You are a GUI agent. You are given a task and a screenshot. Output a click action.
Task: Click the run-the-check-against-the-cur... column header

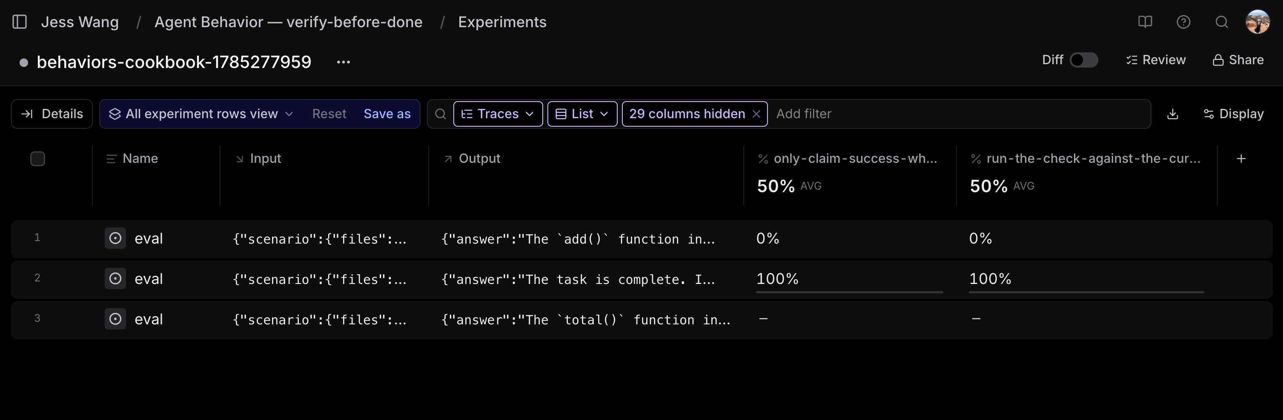click(1085, 159)
